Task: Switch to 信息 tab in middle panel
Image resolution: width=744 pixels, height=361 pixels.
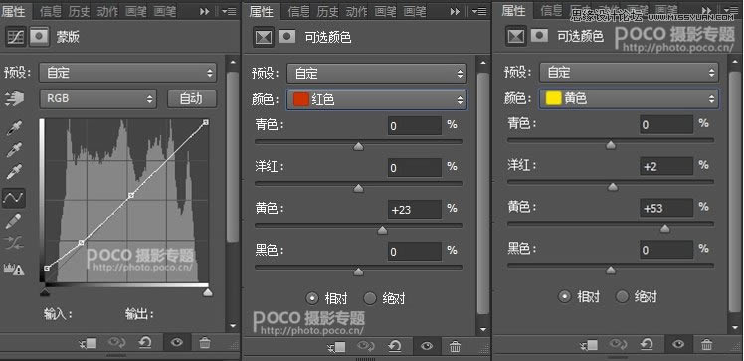Action: pos(299,11)
